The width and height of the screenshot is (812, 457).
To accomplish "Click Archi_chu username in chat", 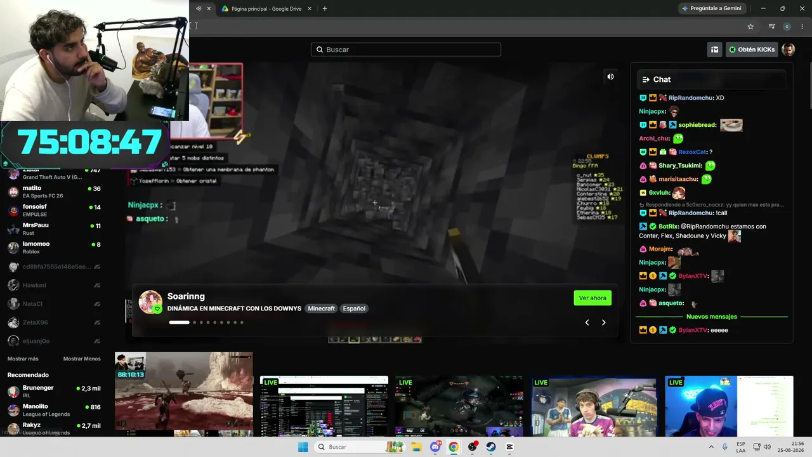I will point(654,138).
